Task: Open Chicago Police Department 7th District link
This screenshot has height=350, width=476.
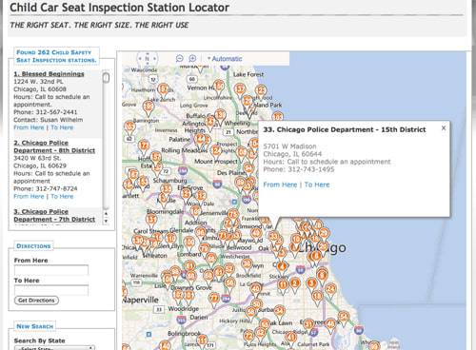Action: (54, 215)
